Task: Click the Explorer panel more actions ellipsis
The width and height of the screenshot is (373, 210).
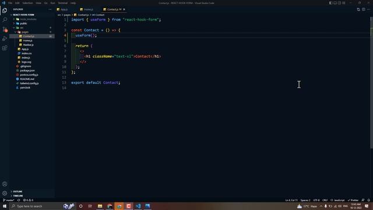Action: point(50,9)
